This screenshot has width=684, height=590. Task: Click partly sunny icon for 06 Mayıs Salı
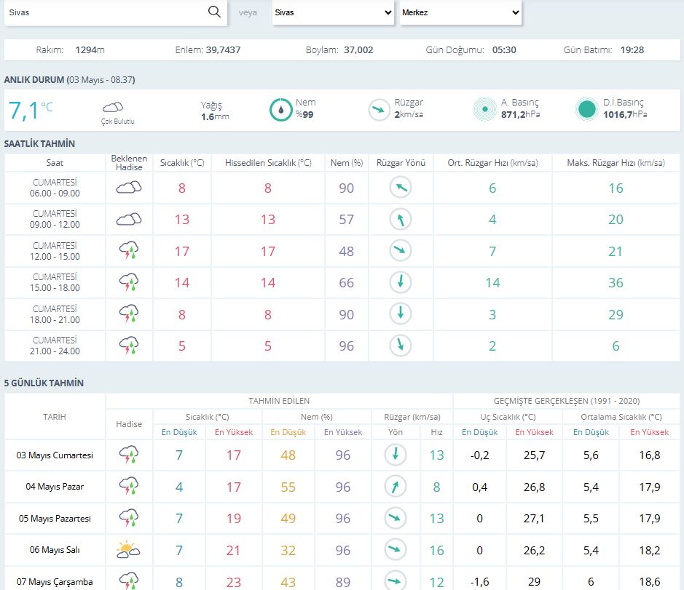click(x=129, y=550)
